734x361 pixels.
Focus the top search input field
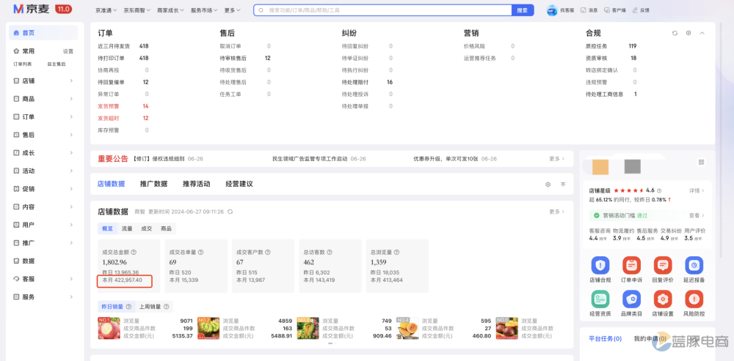click(382, 10)
